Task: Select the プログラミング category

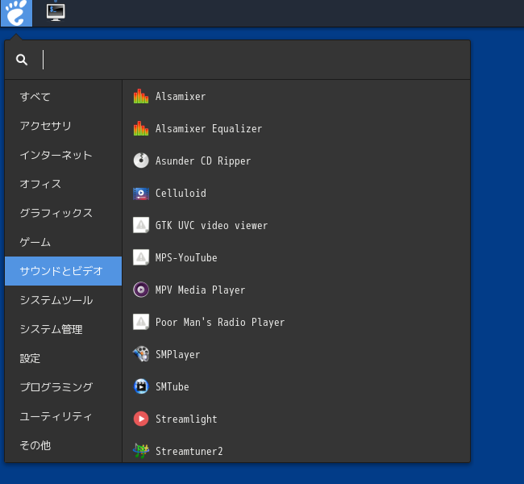Action: [64, 387]
